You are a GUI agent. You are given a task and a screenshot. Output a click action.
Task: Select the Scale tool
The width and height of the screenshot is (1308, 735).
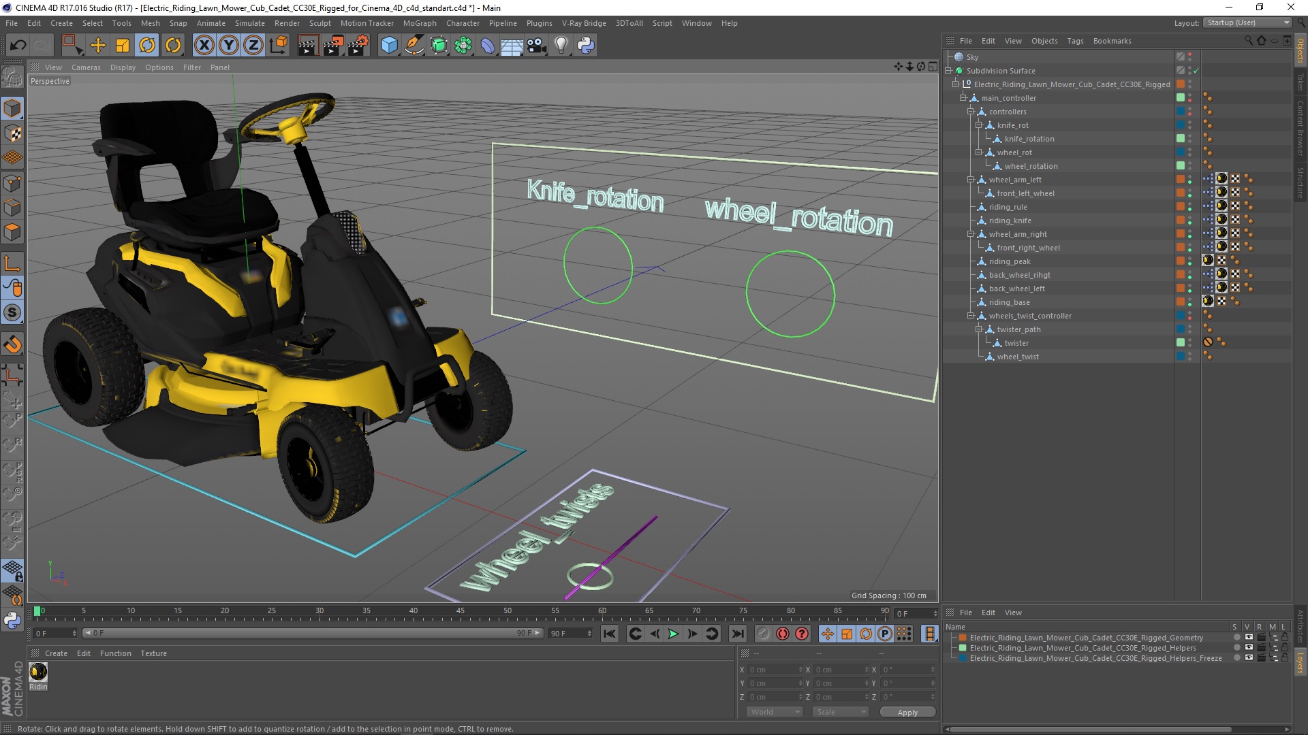(x=123, y=46)
